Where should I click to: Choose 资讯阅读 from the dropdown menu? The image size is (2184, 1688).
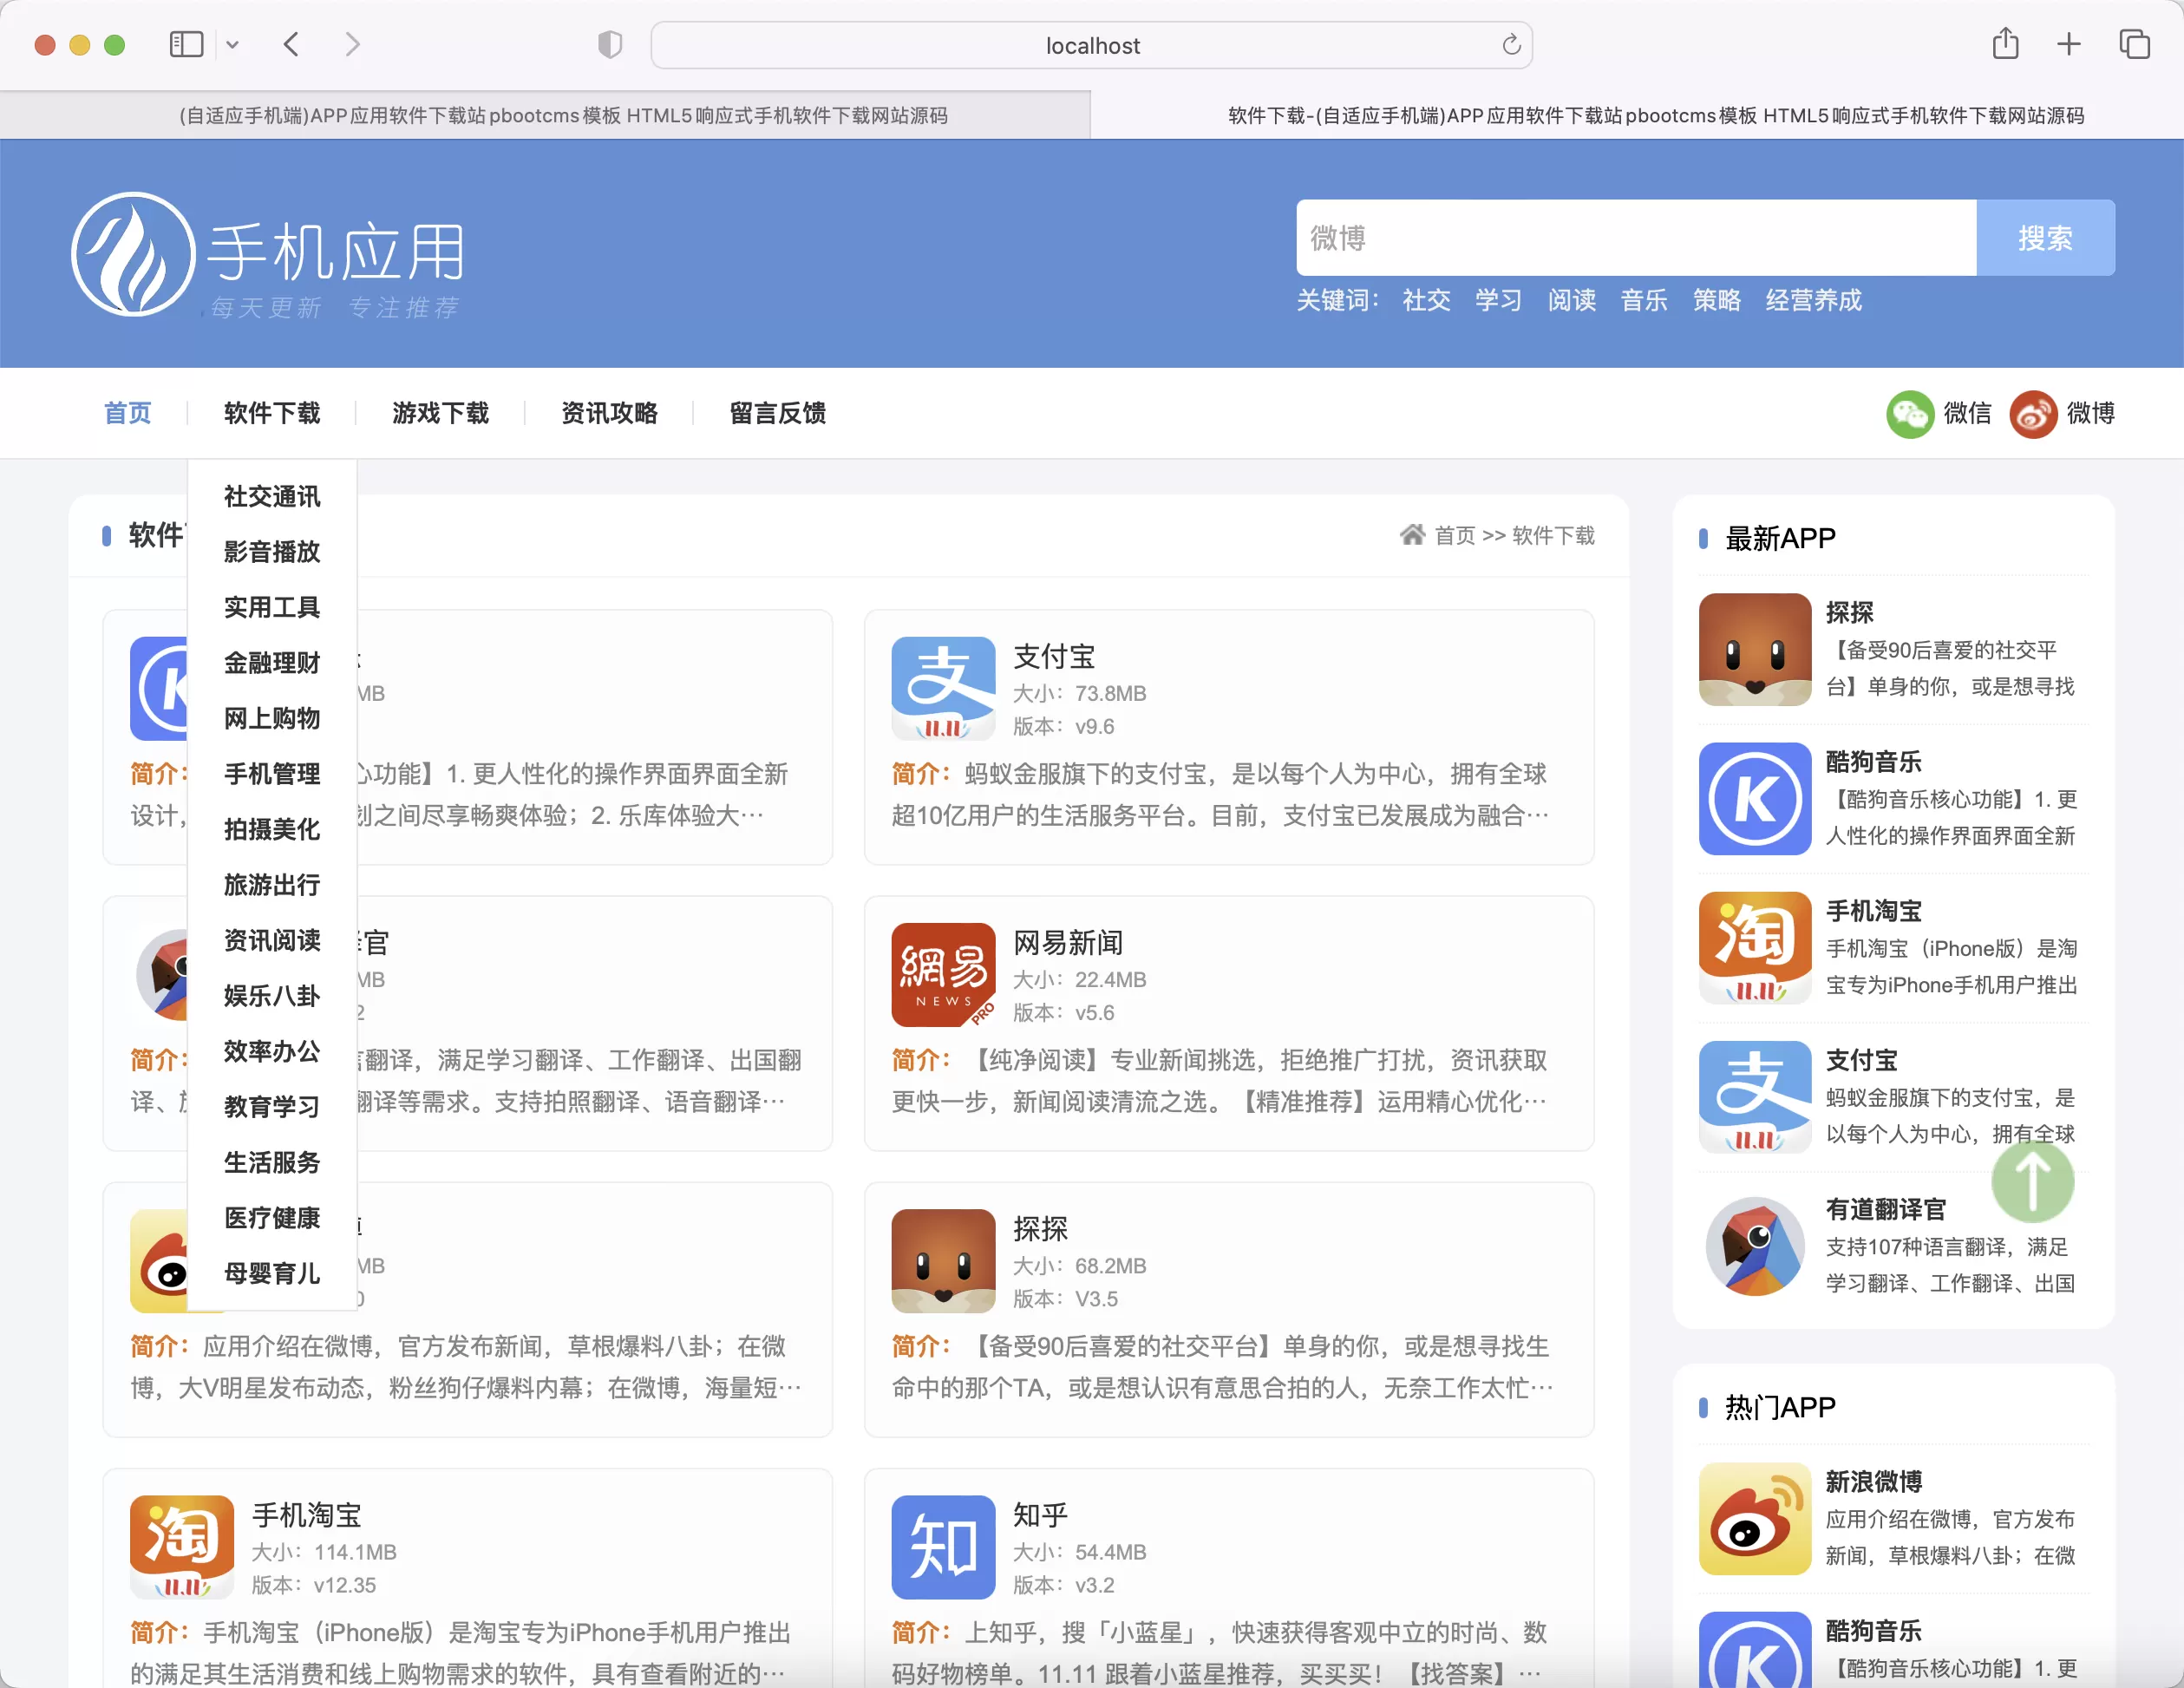tap(272, 940)
